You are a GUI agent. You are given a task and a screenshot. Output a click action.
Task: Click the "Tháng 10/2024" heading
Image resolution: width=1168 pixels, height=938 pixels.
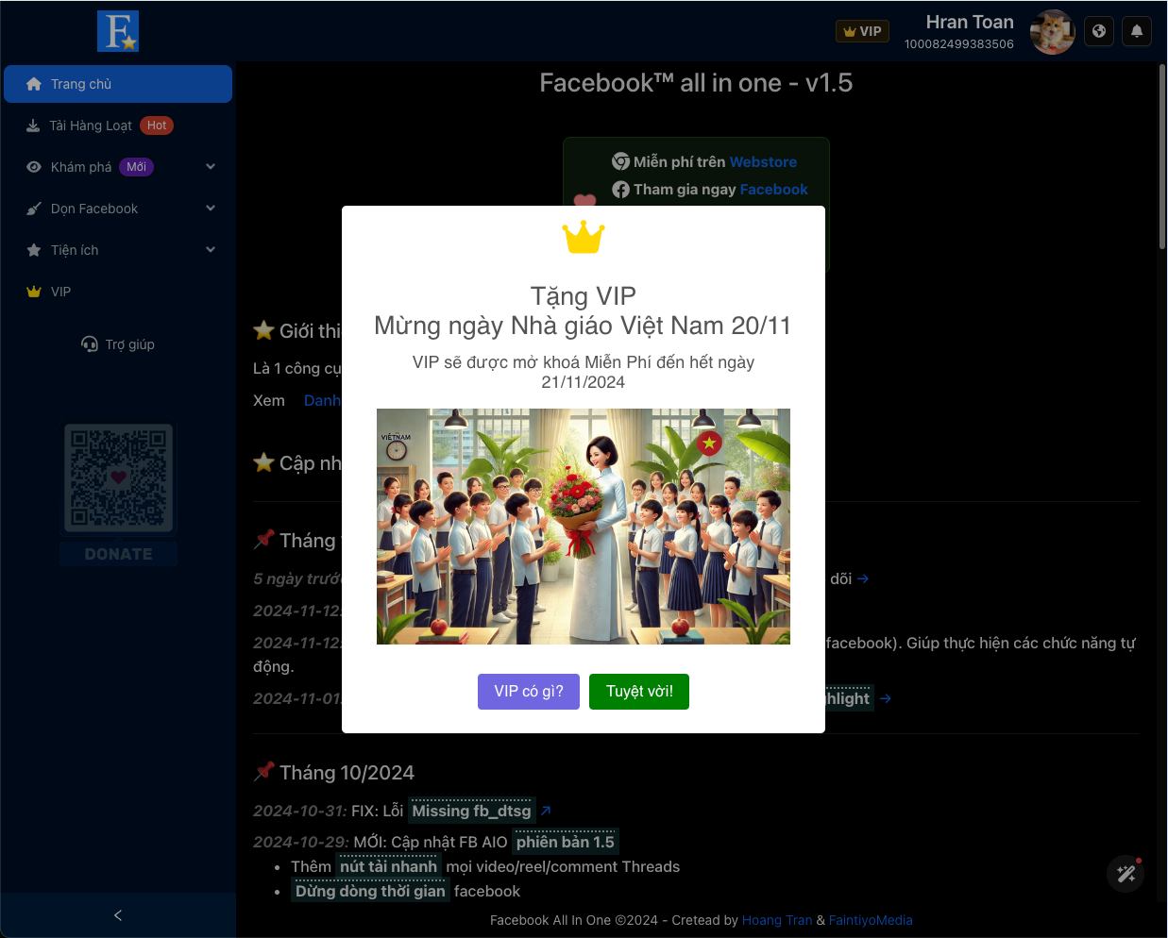(x=347, y=773)
